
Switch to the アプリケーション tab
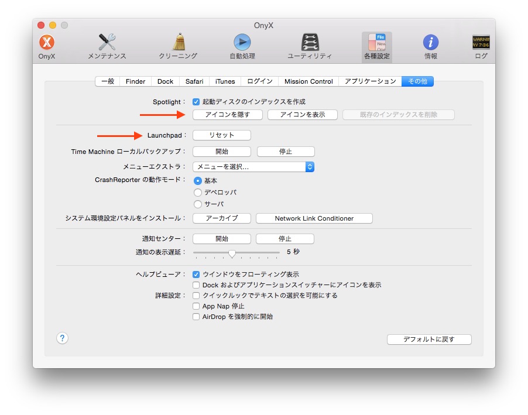click(370, 81)
